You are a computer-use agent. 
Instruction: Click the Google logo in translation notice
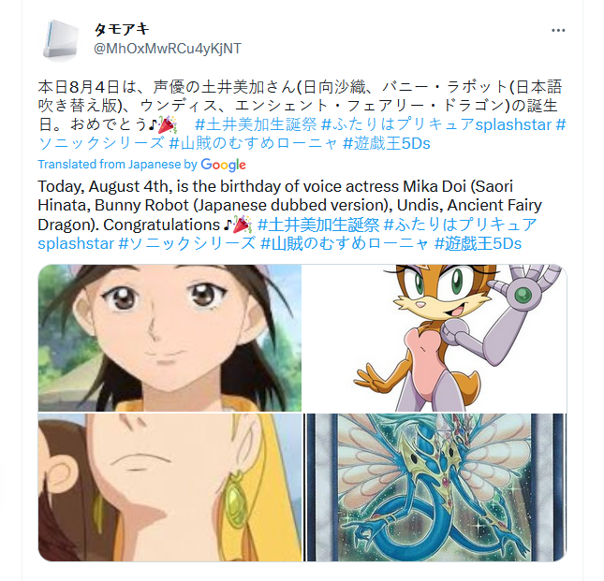223,165
